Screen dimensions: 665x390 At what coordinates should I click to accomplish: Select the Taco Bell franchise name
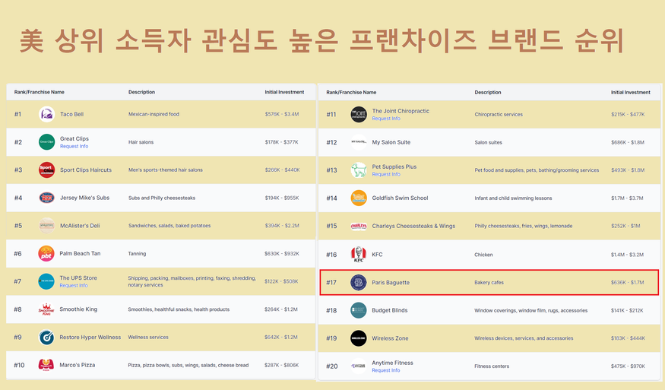click(71, 114)
